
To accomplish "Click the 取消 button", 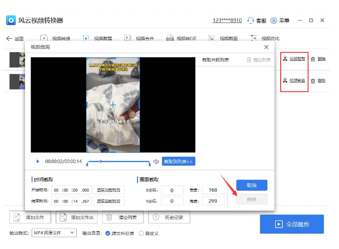I will coord(252,185).
